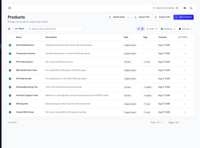The height and width of the screenshot is (148, 200).
Task: Open the SMS Notification Pack product
Action: click(26, 70)
